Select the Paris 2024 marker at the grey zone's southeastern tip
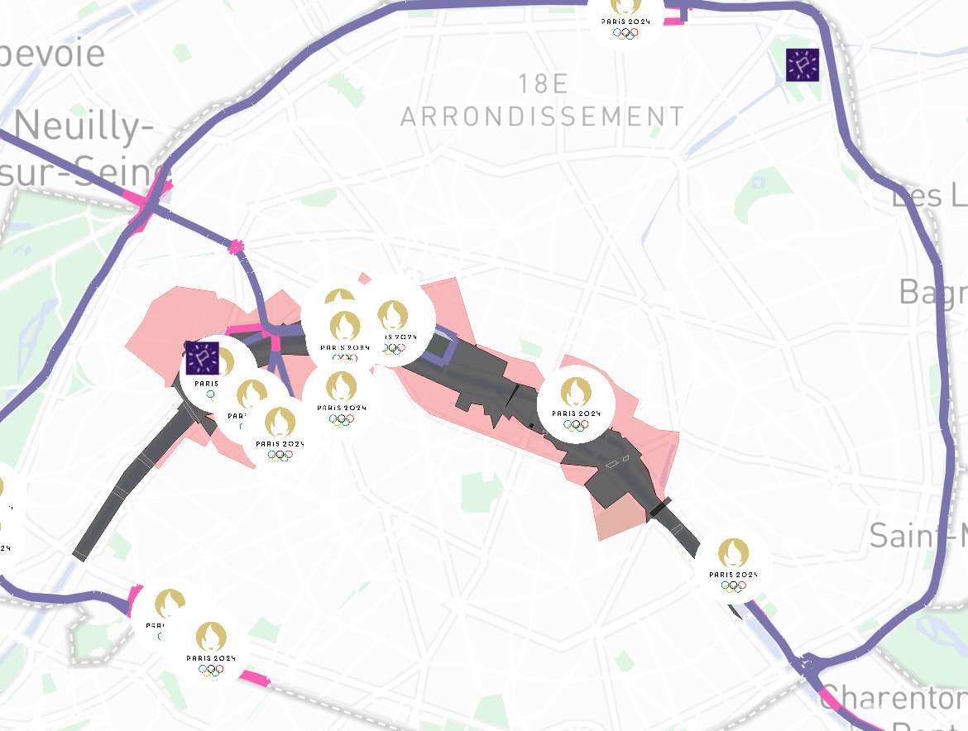The height and width of the screenshot is (731, 968). pos(733,565)
